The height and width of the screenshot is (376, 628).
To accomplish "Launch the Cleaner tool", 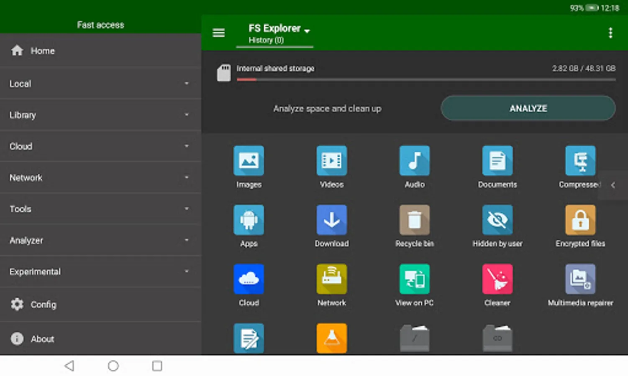I will 497,279.
